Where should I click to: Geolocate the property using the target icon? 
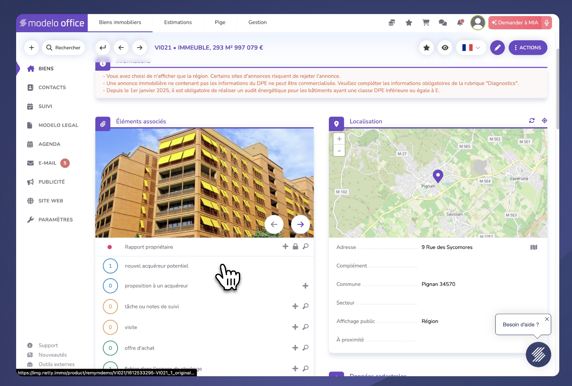[x=544, y=120]
